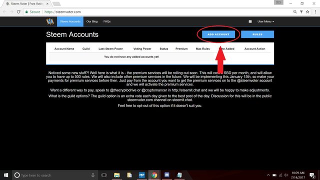This screenshot has height=180, width=320.
Task: Click the ADD ACCOUNT button
Action: coord(218,34)
